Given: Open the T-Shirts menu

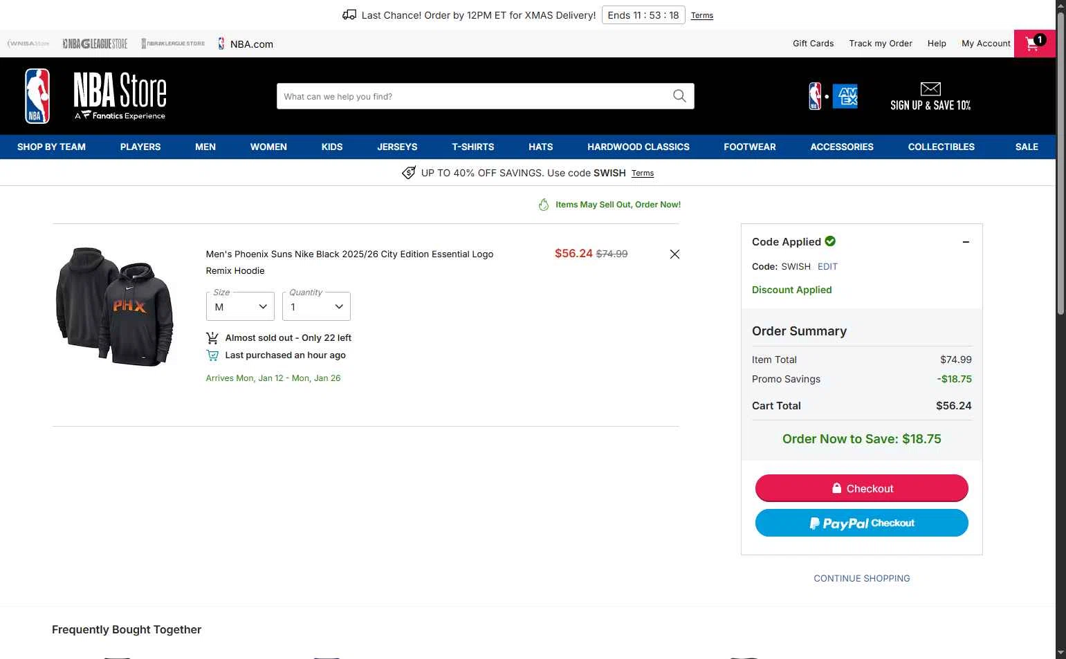Looking at the screenshot, I should pyautogui.click(x=473, y=147).
